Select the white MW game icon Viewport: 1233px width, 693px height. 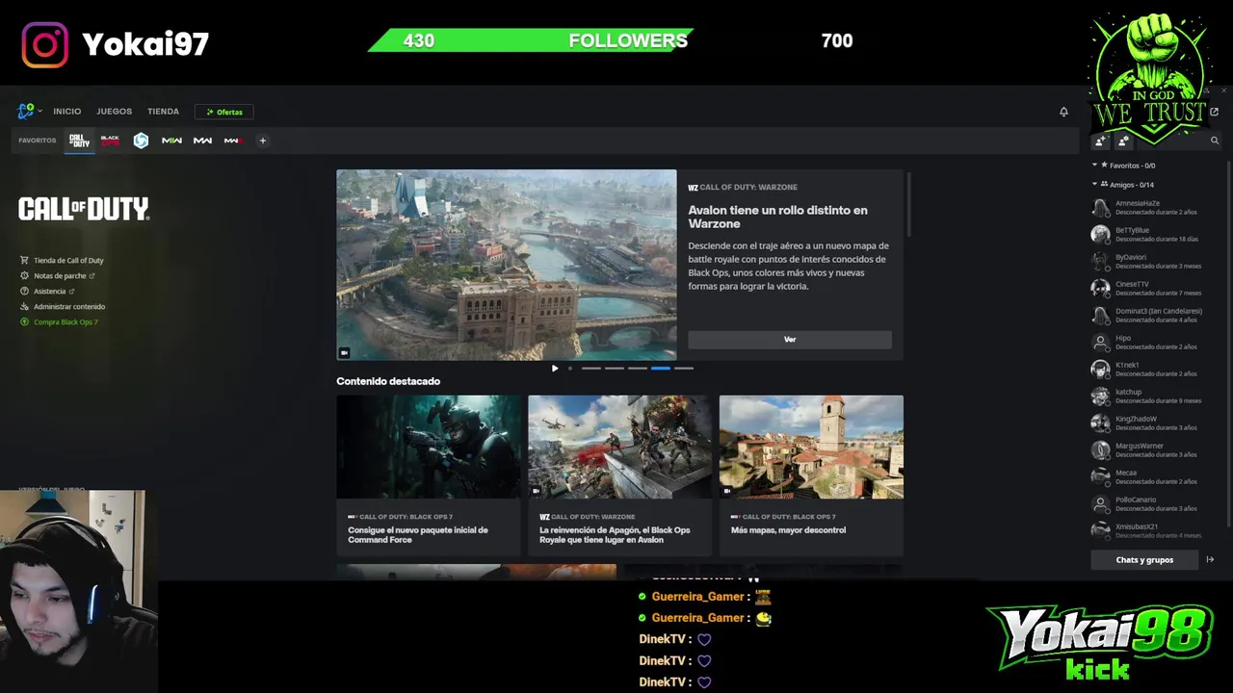point(202,141)
